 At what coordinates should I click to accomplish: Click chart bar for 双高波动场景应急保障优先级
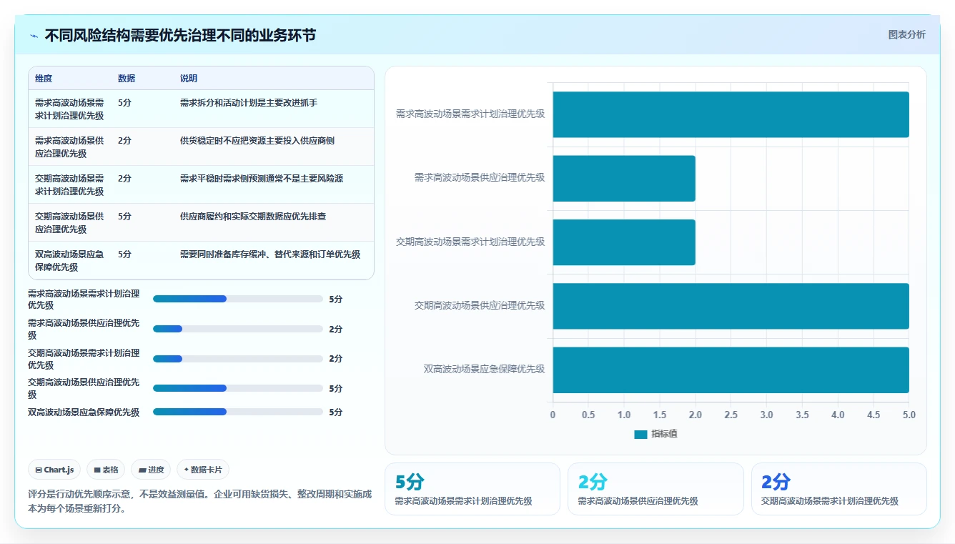pos(731,370)
